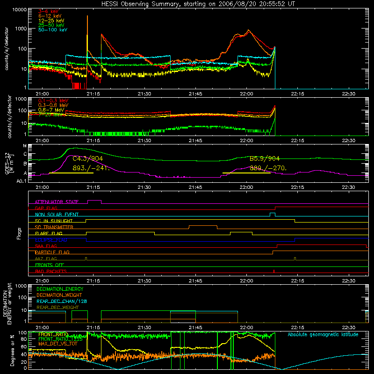Image resolution: width=374 pixels, height=374 pixels.
Task: Select the FLARE_FLAG label
Action: 49,233
